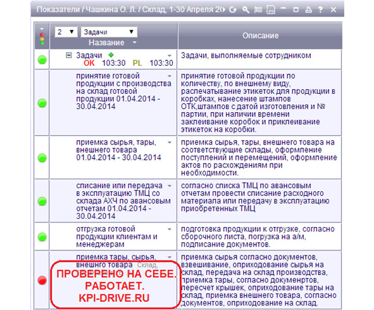Export the table to CSV
This screenshot has width=374, height=310.
coord(270,10)
